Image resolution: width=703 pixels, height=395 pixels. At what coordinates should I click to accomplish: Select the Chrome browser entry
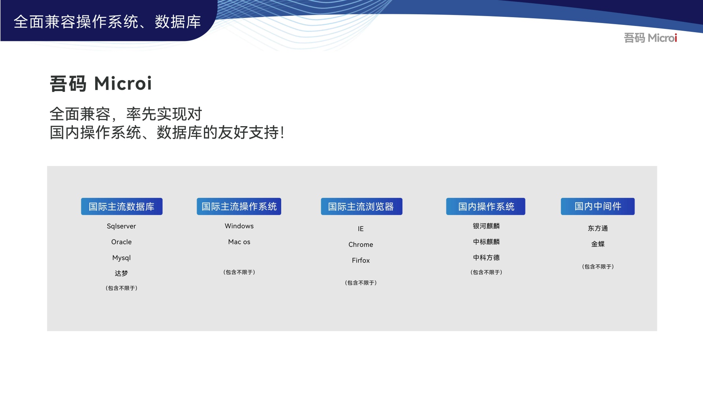361,244
